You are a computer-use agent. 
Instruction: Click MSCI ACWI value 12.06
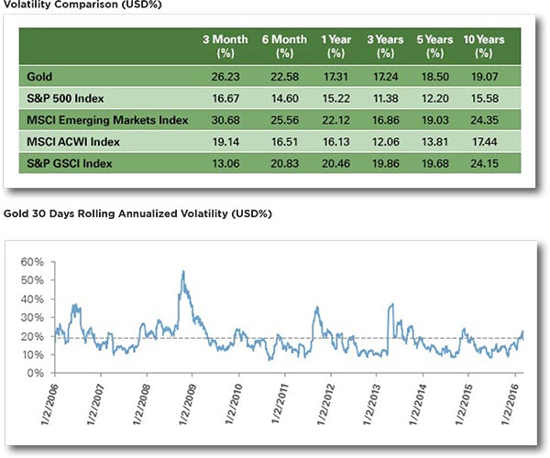point(386,142)
